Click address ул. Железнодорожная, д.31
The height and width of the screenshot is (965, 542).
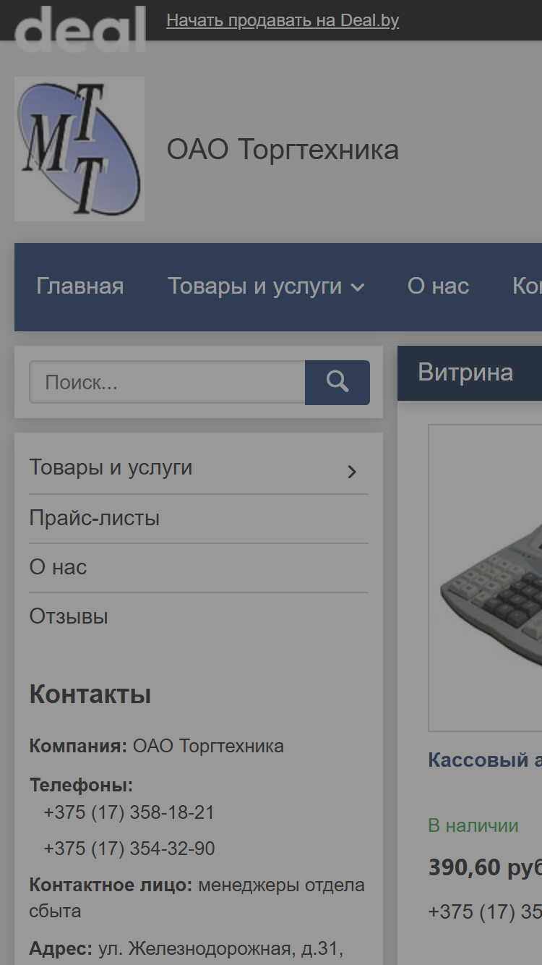[x=220, y=948]
